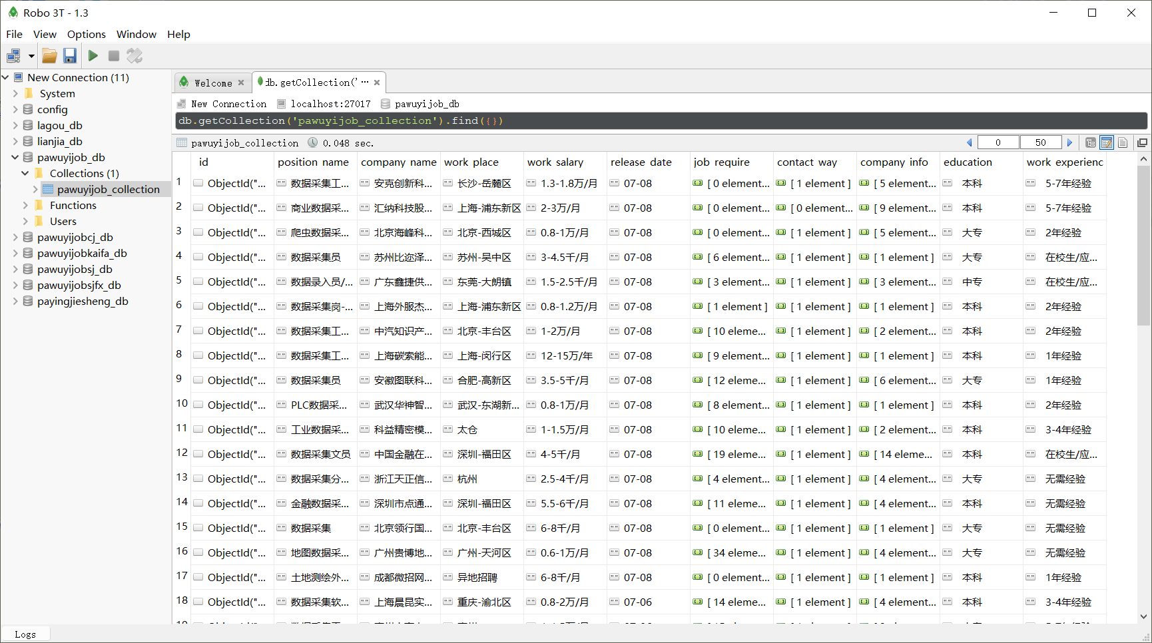Viewport: 1152px width, 643px height.
Task: Close the Welcome tab
Action: pos(241,83)
